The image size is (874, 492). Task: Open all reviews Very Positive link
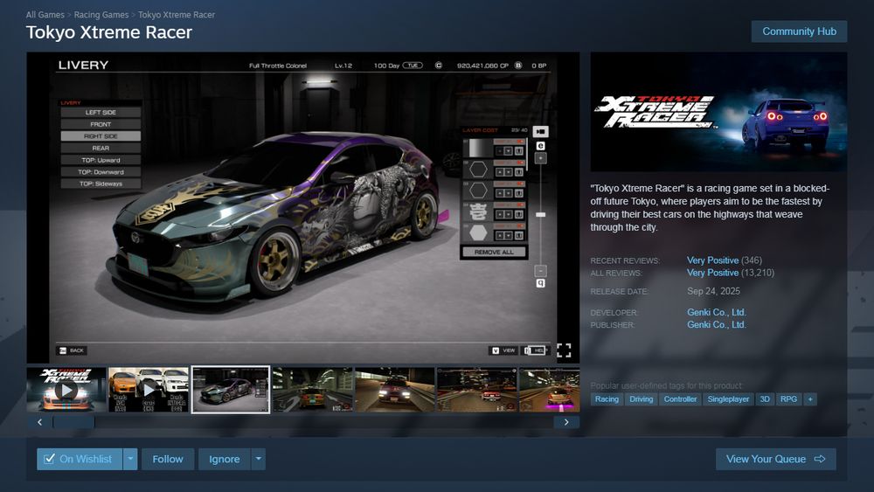[x=712, y=273]
